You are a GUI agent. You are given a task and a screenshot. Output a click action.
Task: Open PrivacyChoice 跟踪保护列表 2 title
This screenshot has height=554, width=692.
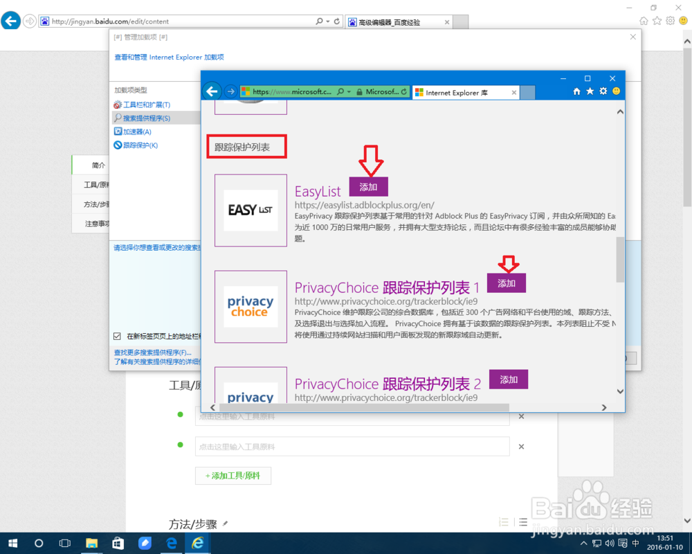coord(388,384)
